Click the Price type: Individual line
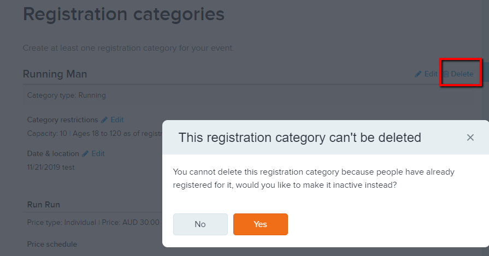The width and height of the screenshot is (489, 256). [x=93, y=222]
